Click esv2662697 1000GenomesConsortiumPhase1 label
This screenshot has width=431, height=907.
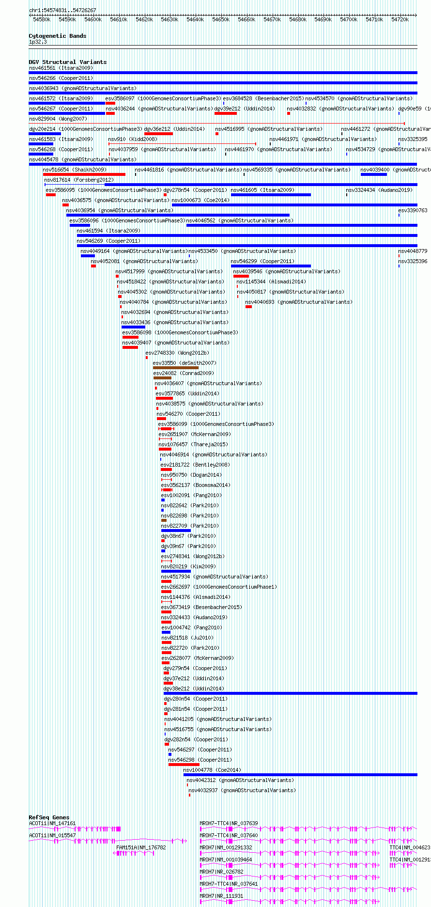[x=219, y=587]
